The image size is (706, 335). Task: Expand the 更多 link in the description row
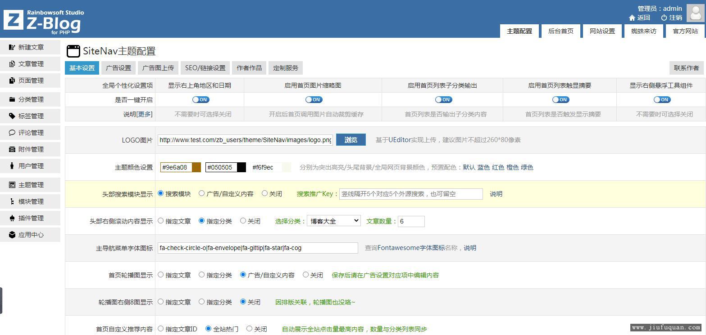point(145,114)
